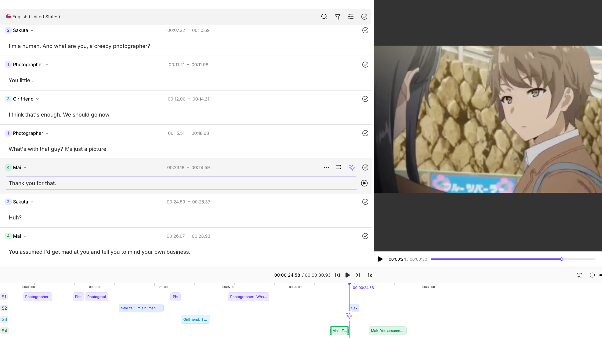Select 'Phc' clip near 00:11 on S1
This screenshot has height=338, width=602.
[176, 297]
